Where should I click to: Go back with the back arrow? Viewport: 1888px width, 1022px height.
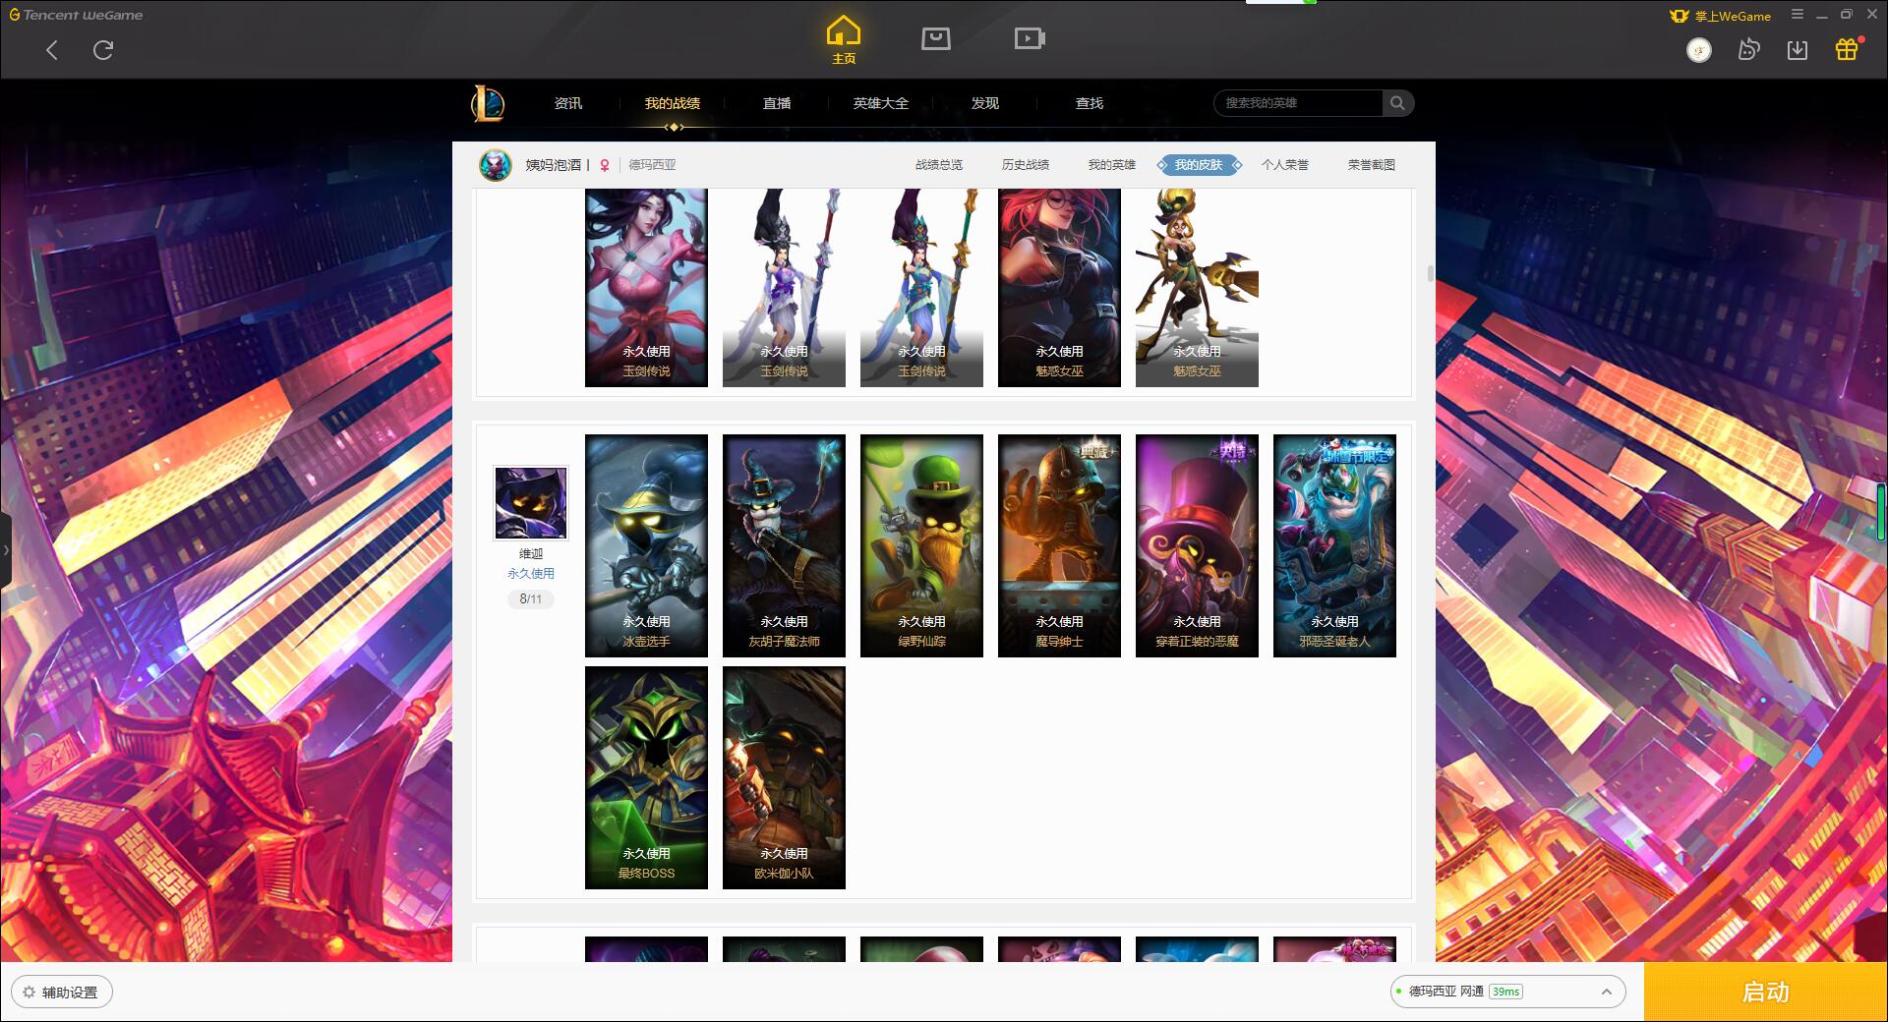tap(52, 50)
